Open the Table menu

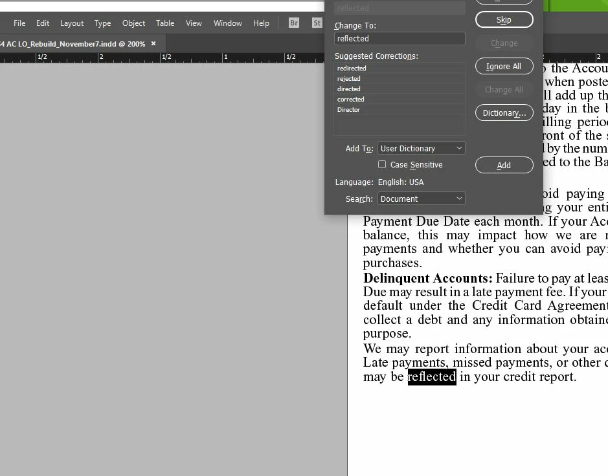(x=165, y=23)
